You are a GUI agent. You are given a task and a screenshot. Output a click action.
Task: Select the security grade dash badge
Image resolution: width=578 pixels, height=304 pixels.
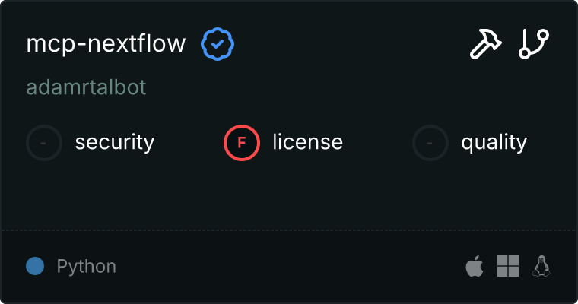tap(44, 142)
